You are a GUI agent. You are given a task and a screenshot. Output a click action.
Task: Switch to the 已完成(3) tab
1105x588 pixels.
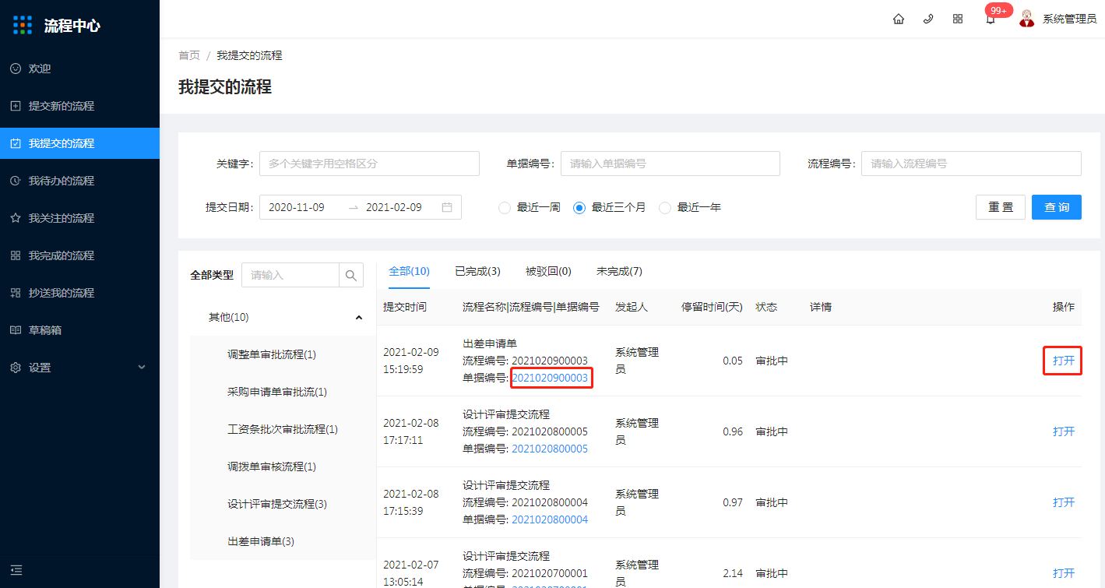click(477, 271)
